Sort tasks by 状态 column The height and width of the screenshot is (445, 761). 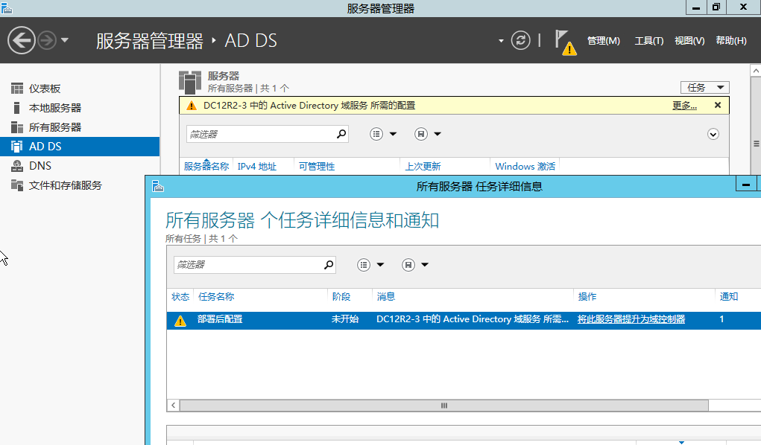coord(180,297)
